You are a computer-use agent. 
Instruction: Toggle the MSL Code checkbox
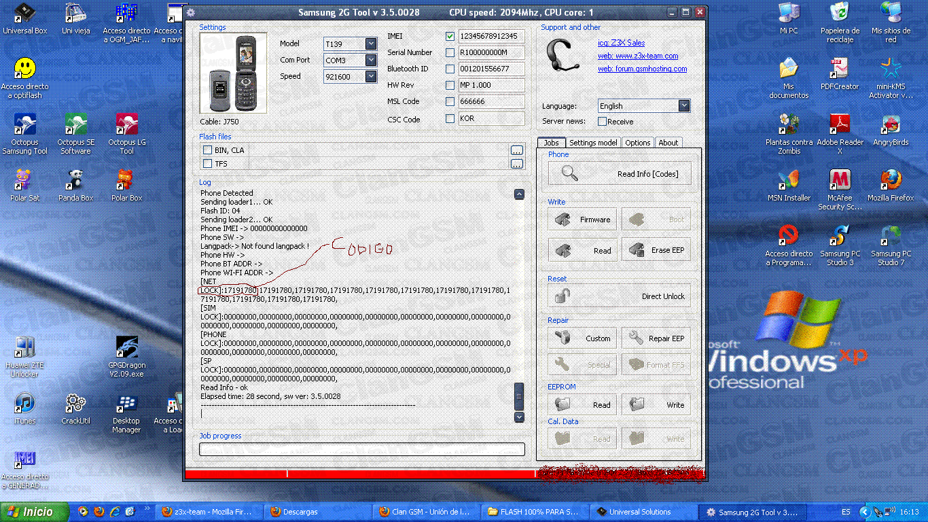450,101
